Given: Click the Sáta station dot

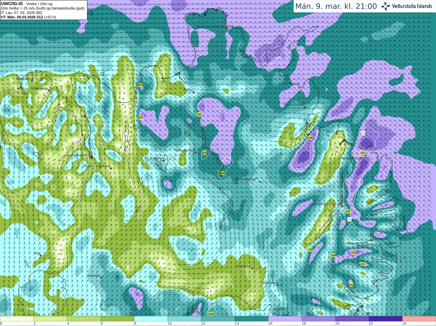Looking at the screenshot, I should (40, 255).
